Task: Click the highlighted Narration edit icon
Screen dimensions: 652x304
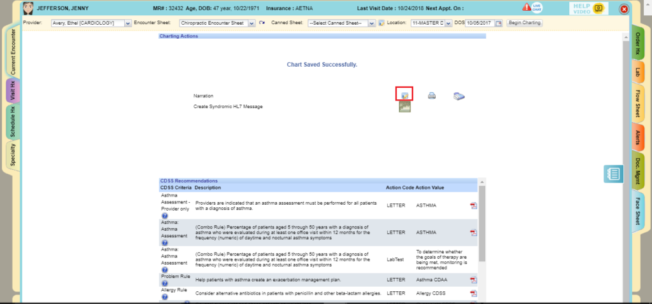Action: coord(404,94)
